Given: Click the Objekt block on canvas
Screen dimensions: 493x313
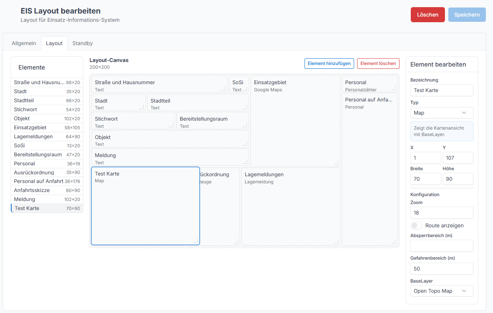Looking at the screenshot, I should 170,139.
